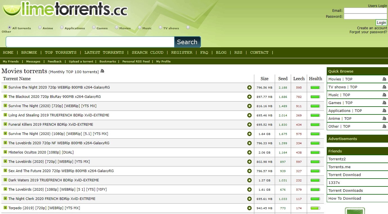
Task: Go to TOP TORRENTS in navigation bar
Action: [61, 52]
